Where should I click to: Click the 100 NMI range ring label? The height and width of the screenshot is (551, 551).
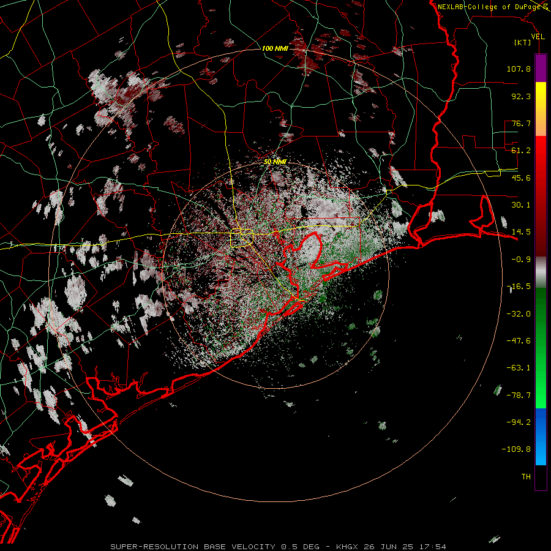[x=275, y=48]
